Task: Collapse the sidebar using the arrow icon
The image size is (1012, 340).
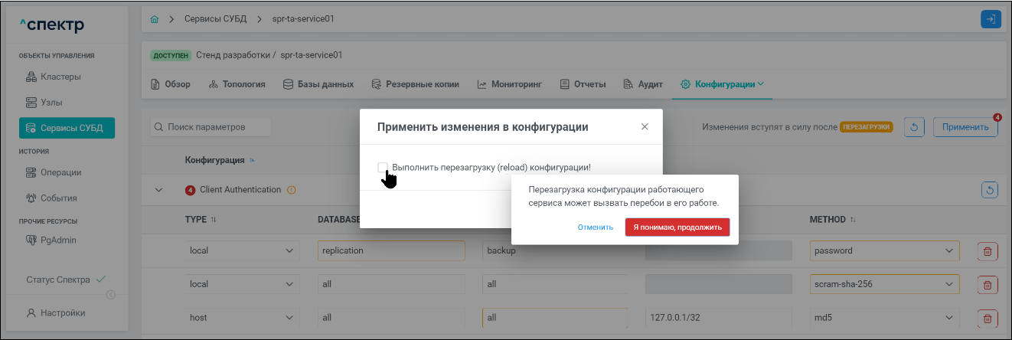Action: [x=110, y=296]
